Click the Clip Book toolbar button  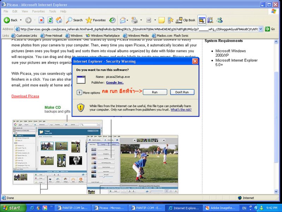[x=185, y=20]
